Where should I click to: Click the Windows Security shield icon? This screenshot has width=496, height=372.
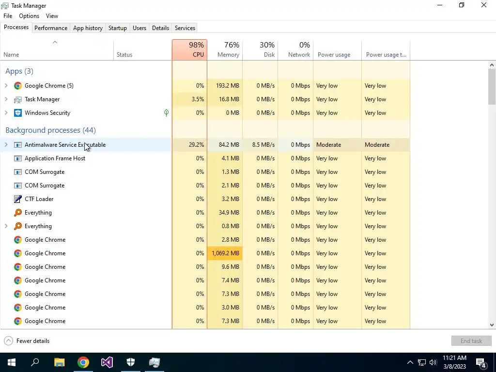pos(18,113)
